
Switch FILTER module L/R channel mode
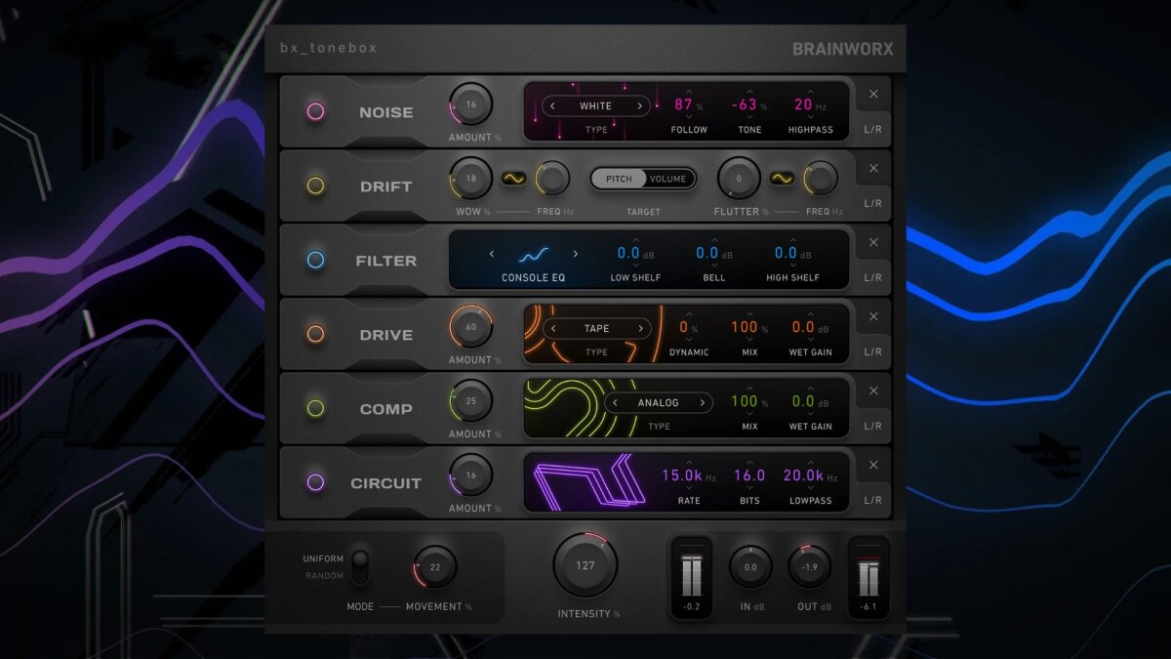[x=873, y=277]
